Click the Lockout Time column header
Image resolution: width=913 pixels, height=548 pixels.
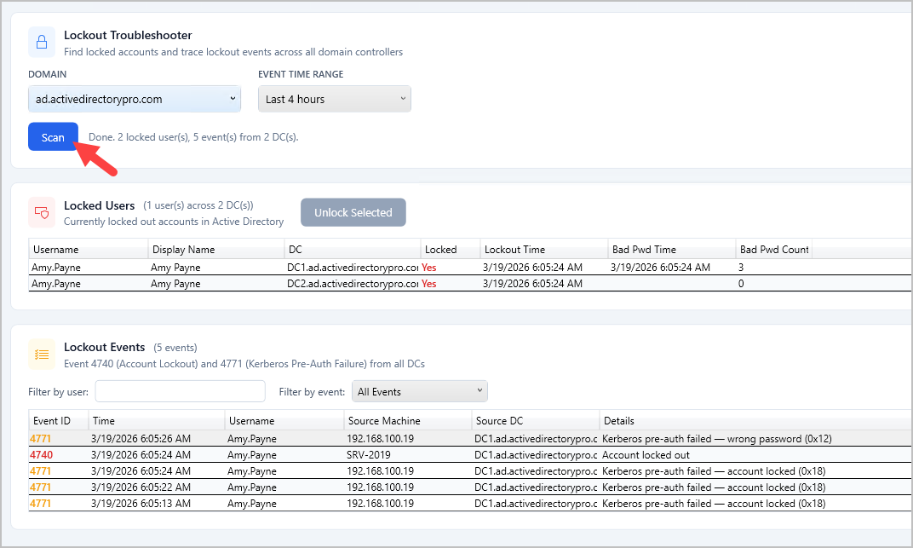(x=542, y=250)
